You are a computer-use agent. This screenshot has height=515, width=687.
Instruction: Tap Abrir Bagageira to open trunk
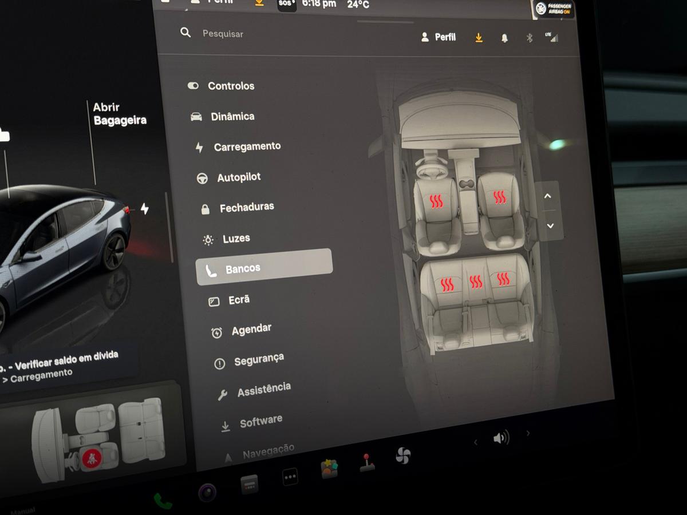120,114
